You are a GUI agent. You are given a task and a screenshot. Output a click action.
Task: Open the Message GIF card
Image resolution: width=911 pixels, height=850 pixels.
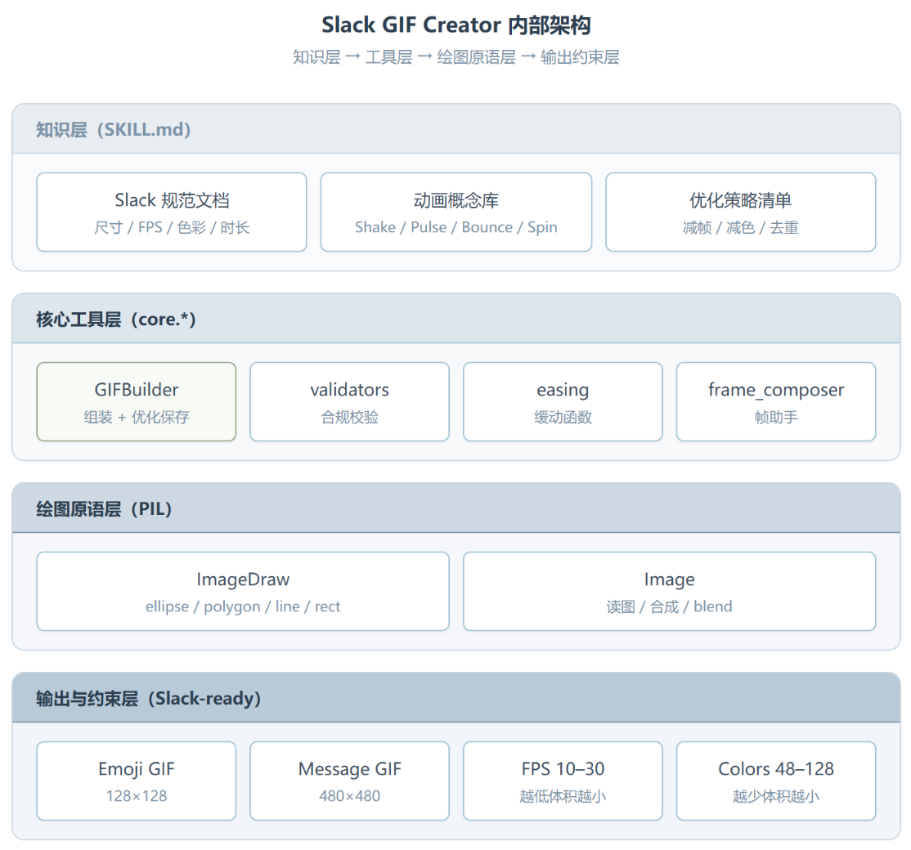coord(350,781)
